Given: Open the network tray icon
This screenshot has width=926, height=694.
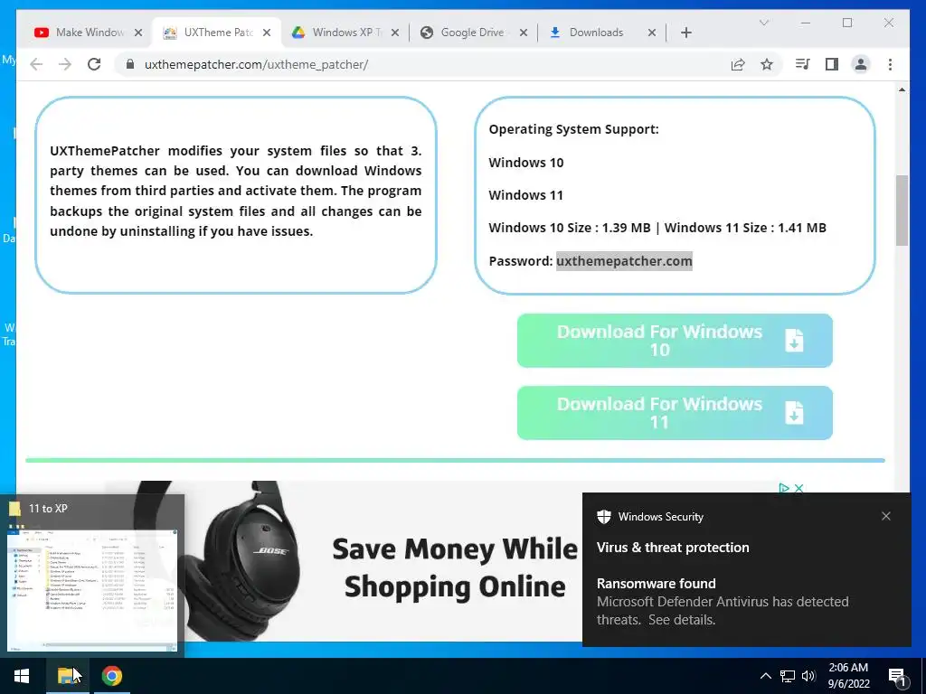Looking at the screenshot, I should 788,676.
